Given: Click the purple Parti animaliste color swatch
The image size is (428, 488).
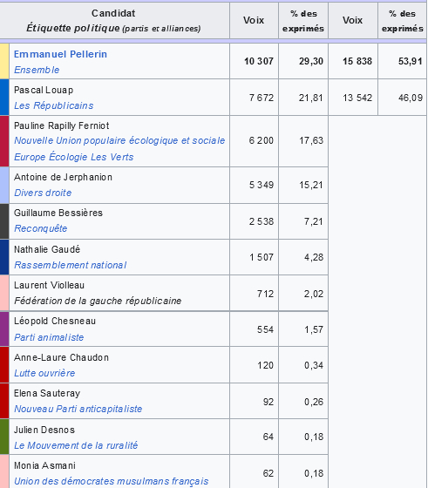Looking at the screenshot, I should click(x=4, y=329).
